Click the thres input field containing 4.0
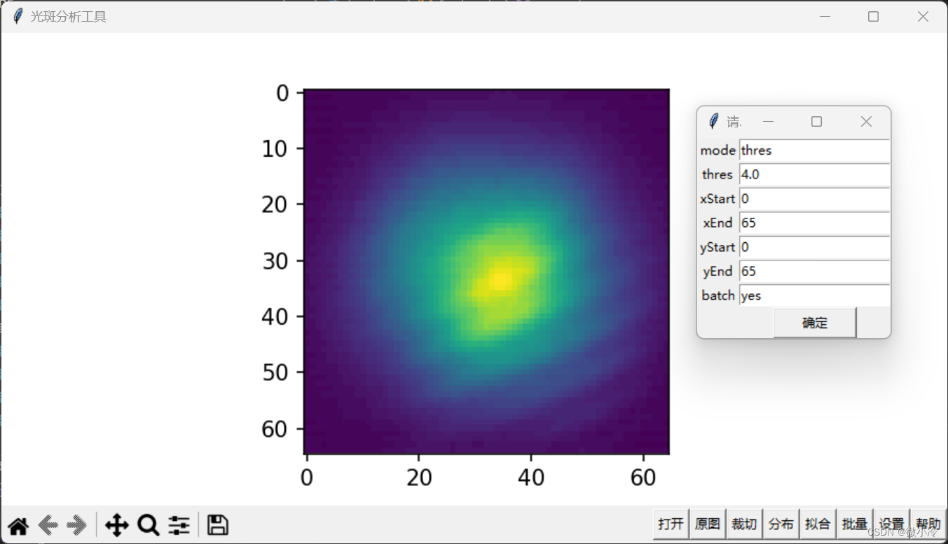This screenshot has width=948, height=544. [x=814, y=174]
